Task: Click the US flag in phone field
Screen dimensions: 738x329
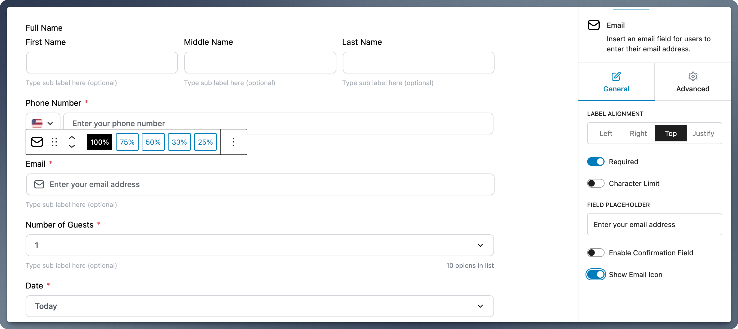Action: [x=37, y=123]
